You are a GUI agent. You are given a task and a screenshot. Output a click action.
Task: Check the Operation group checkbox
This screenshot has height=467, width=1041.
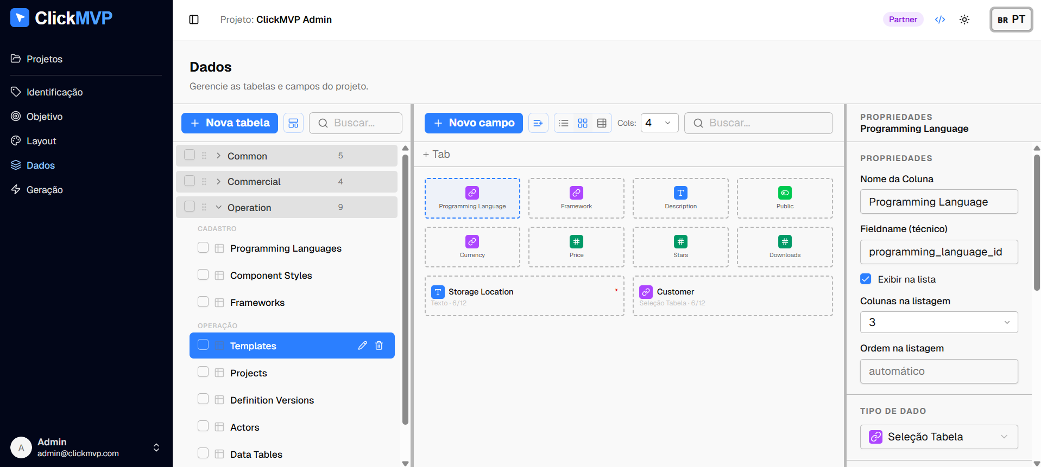pyautogui.click(x=190, y=206)
